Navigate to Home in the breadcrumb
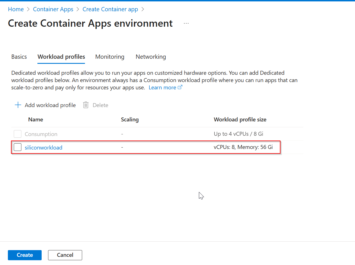 (x=16, y=9)
